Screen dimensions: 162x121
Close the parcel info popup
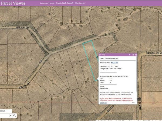click(136, 55)
